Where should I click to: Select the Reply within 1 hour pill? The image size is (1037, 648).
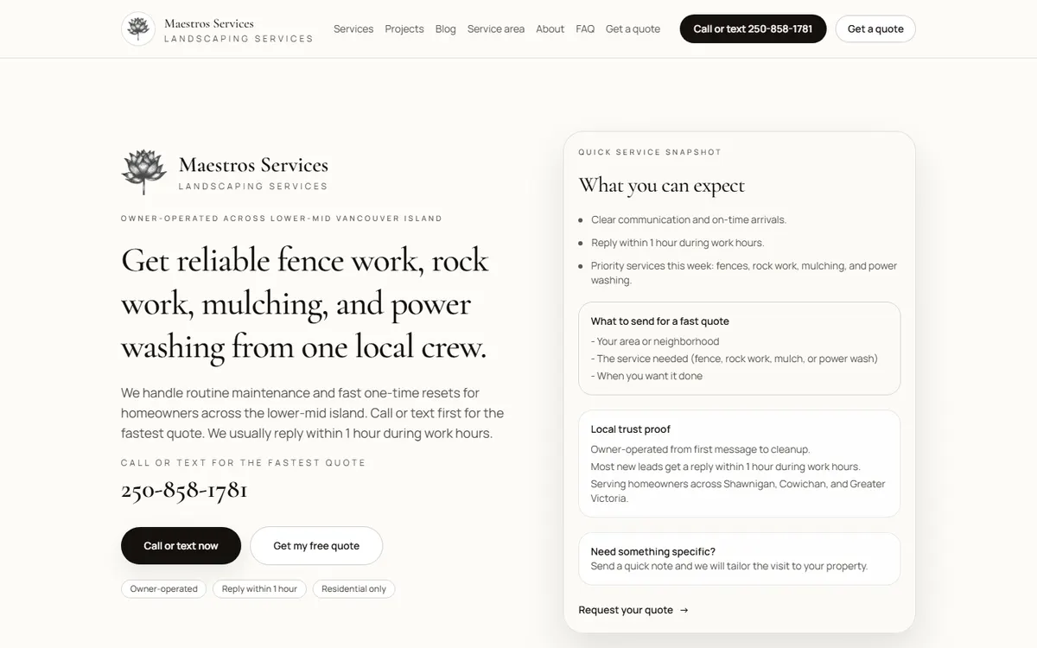point(259,589)
